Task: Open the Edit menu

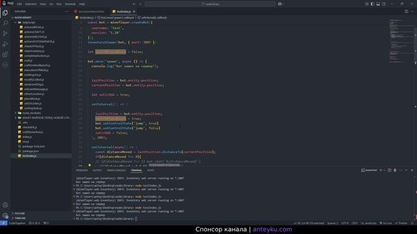Action: pyautogui.click(x=20, y=4)
